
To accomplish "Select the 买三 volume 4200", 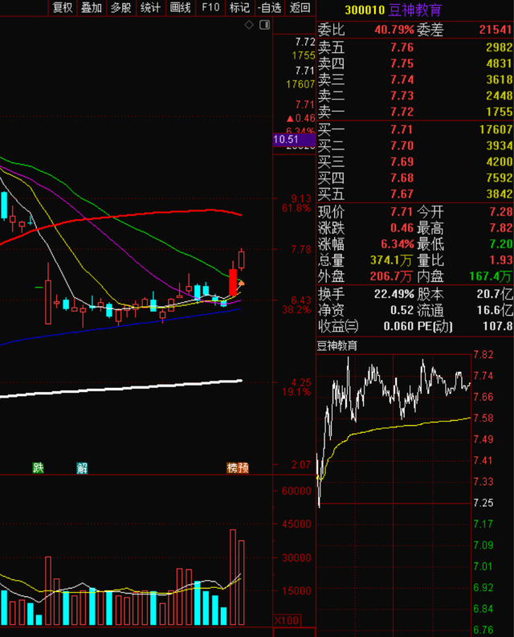I will (x=500, y=161).
